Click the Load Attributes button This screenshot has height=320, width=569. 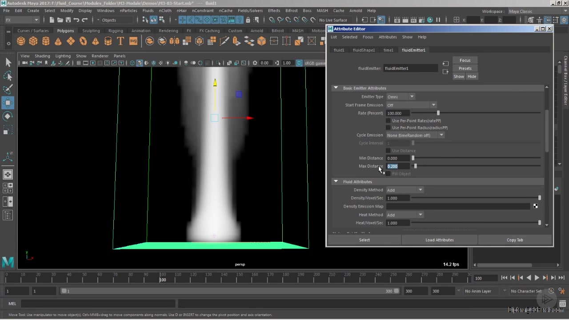point(439,240)
